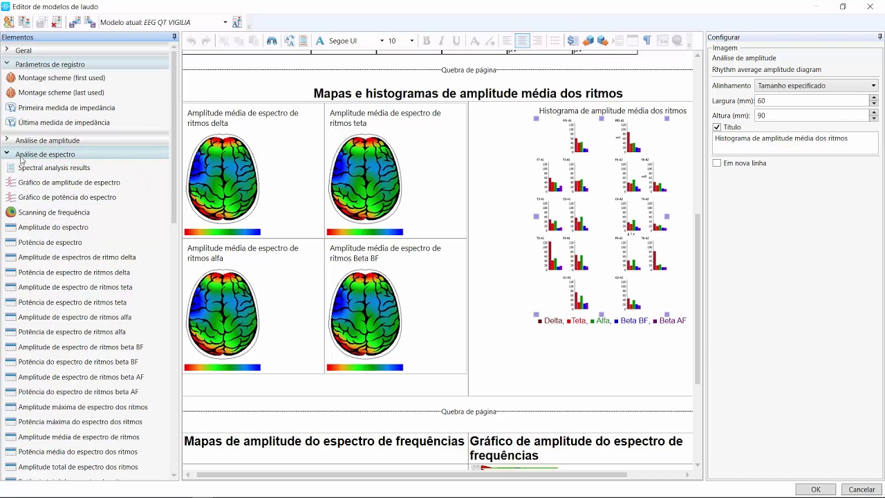Toggle center text alignment
Viewport: 885px width, 498px height.
coord(522,41)
